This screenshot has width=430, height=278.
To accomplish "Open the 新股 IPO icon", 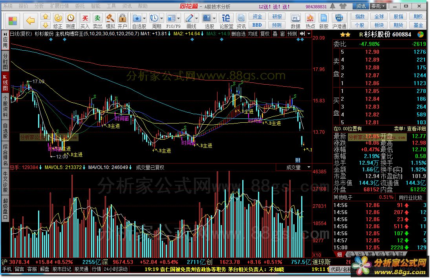I will pyautogui.click(x=324, y=18).
